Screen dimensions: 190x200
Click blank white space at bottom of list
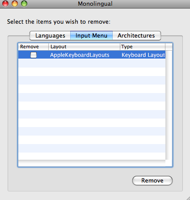pos(92,156)
